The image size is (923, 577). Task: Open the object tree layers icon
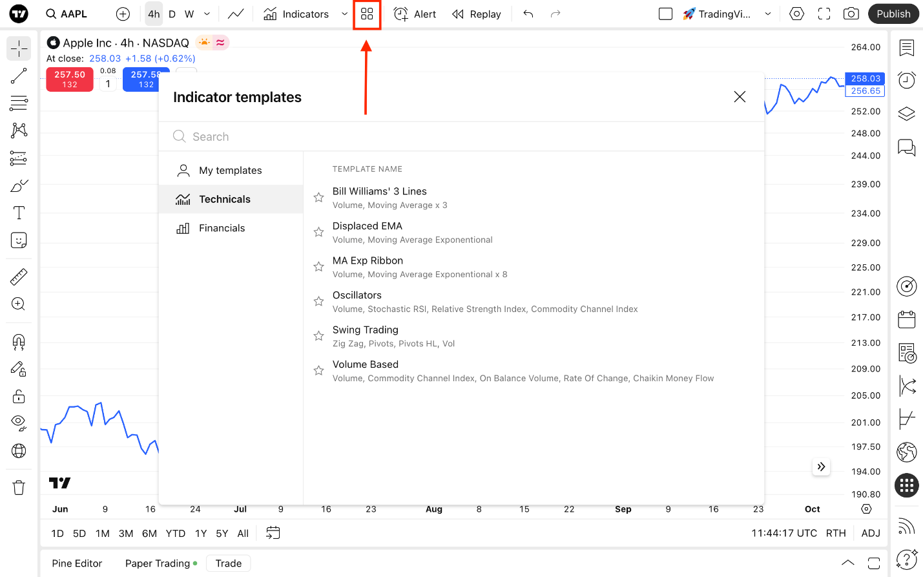tap(907, 114)
